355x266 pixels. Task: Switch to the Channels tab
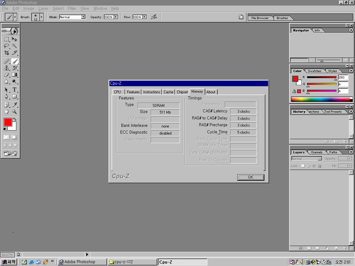pyautogui.click(x=316, y=152)
